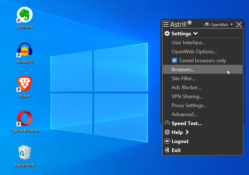Click the Speed Test label

click(186, 123)
